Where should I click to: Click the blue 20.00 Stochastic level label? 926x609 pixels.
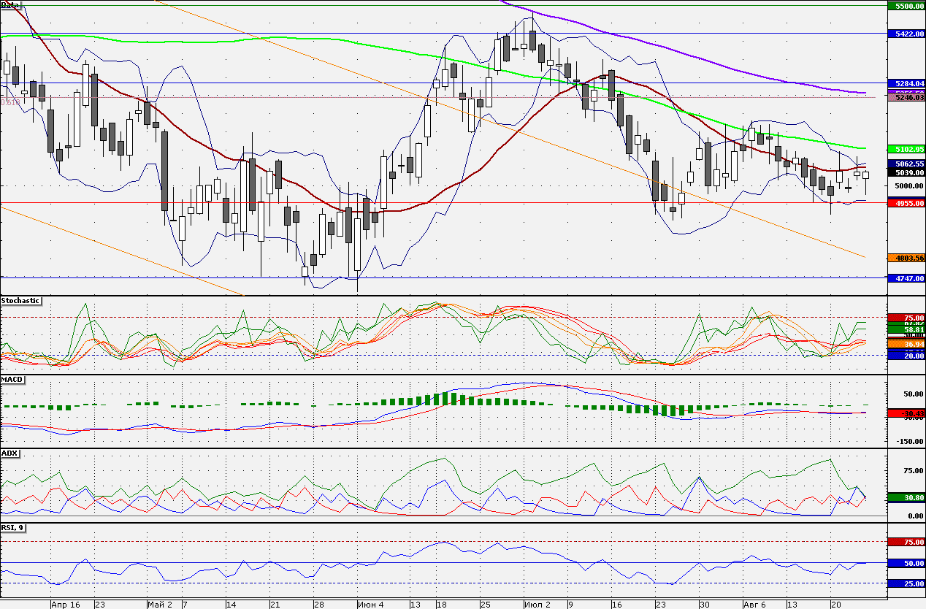point(906,355)
